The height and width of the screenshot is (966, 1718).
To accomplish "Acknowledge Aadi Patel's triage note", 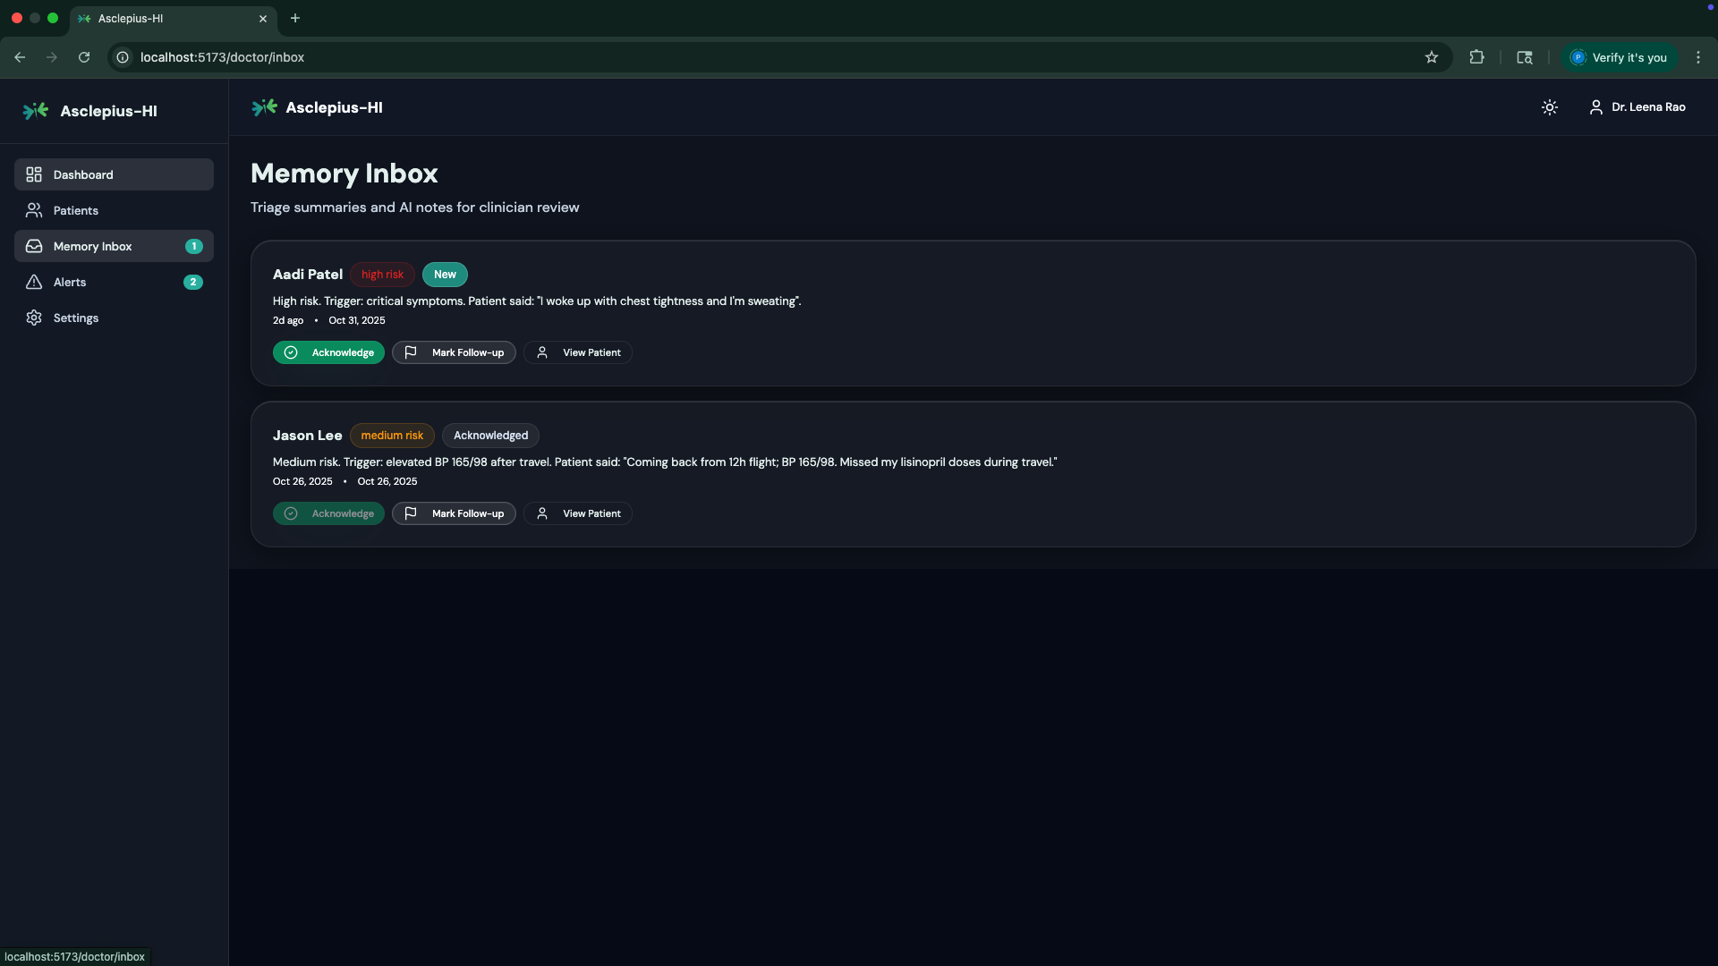I will click(x=328, y=352).
